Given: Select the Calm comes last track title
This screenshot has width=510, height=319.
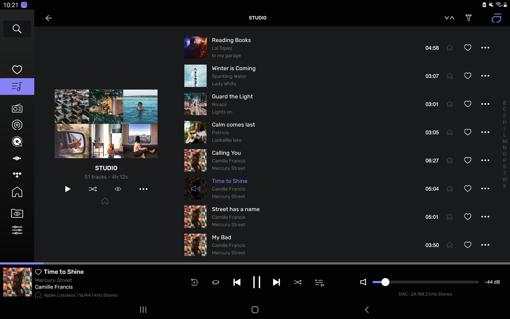Looking at the screenshot, I should coord(233,125).
